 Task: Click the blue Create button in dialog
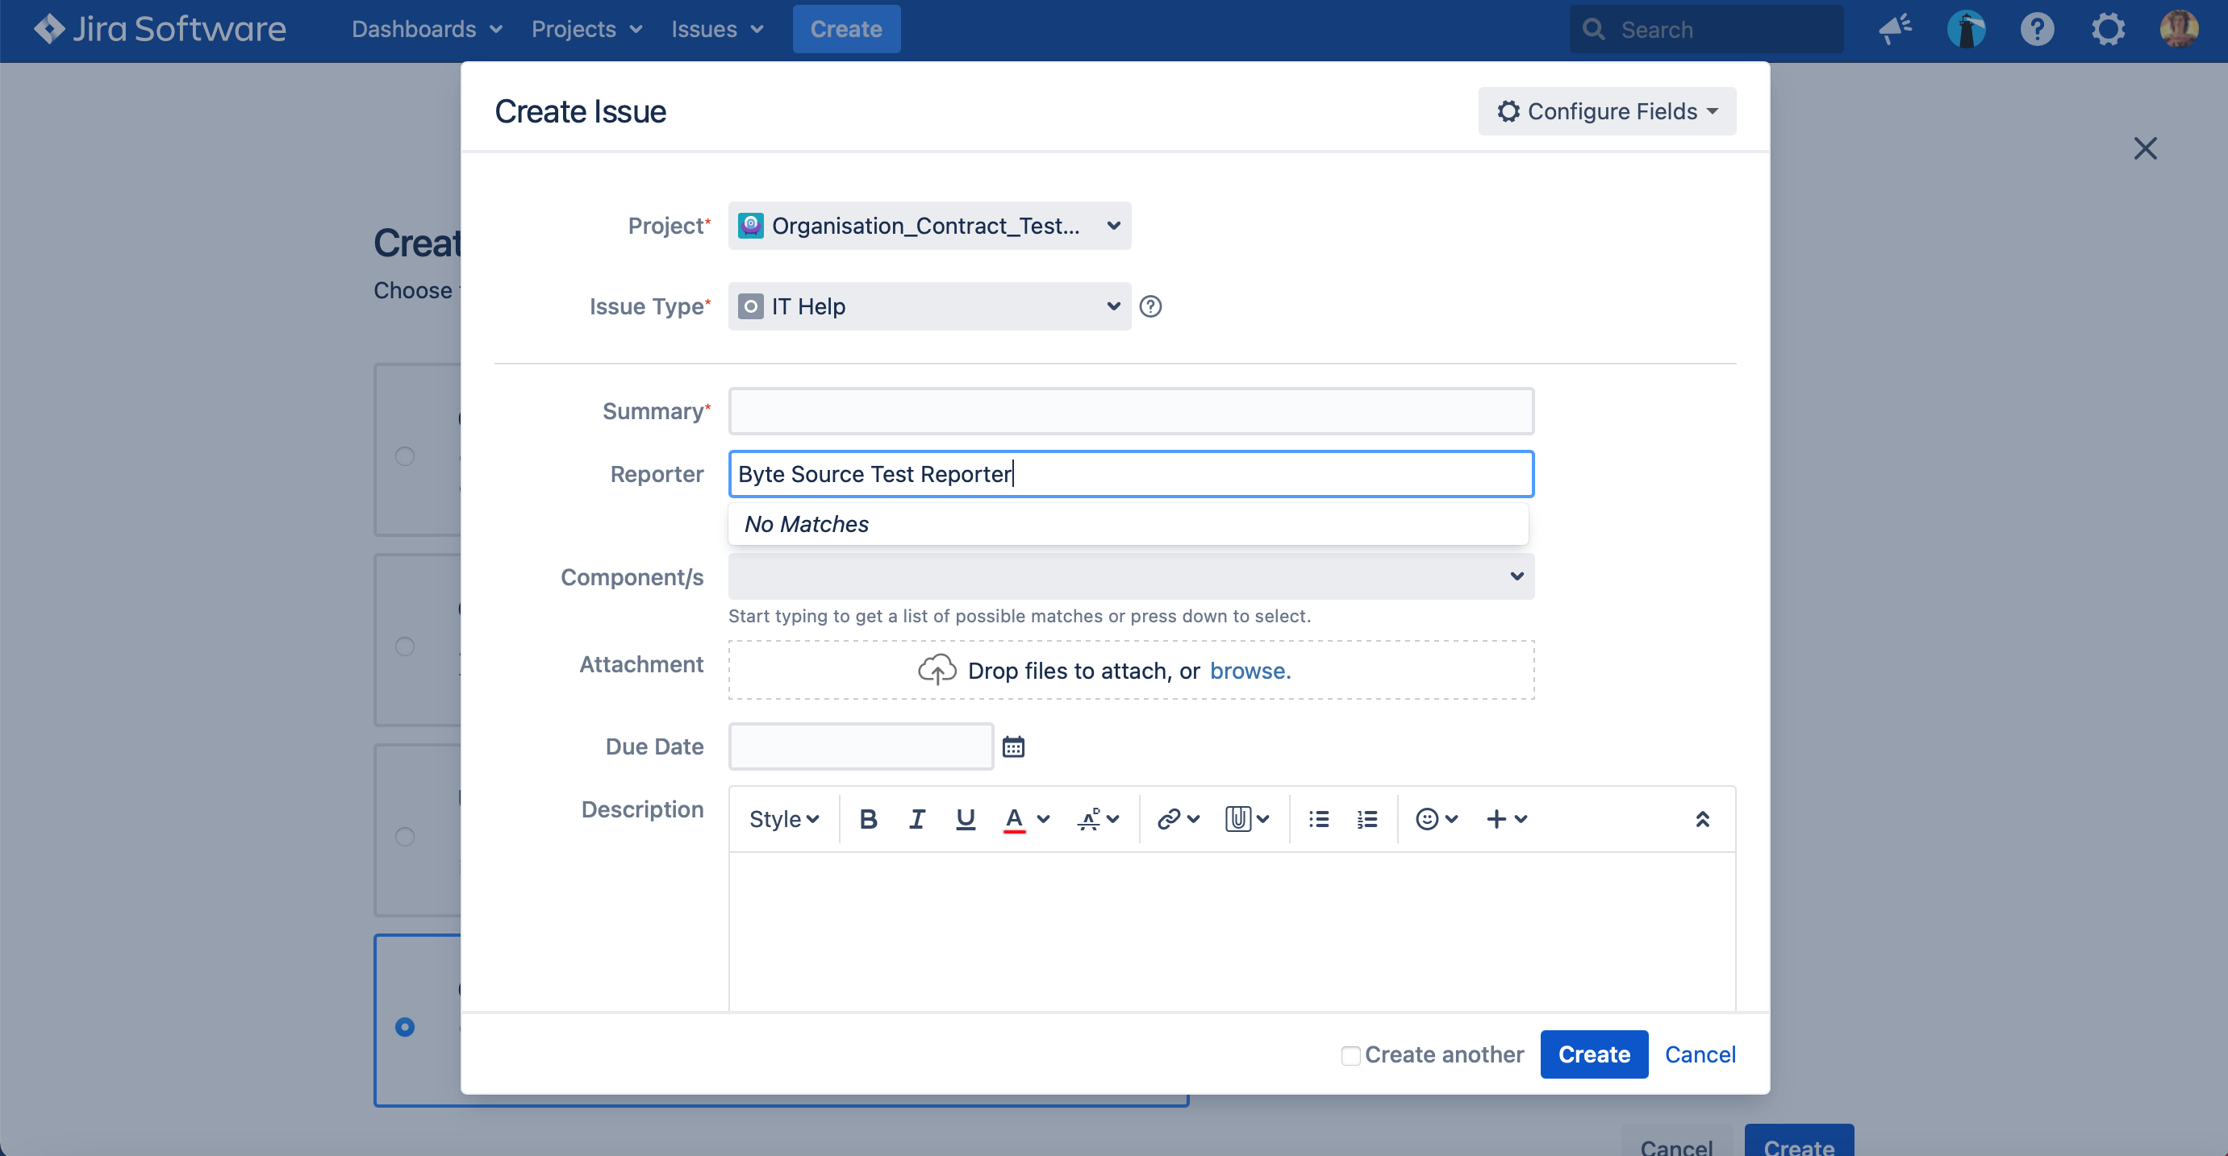[1593, 1055]
